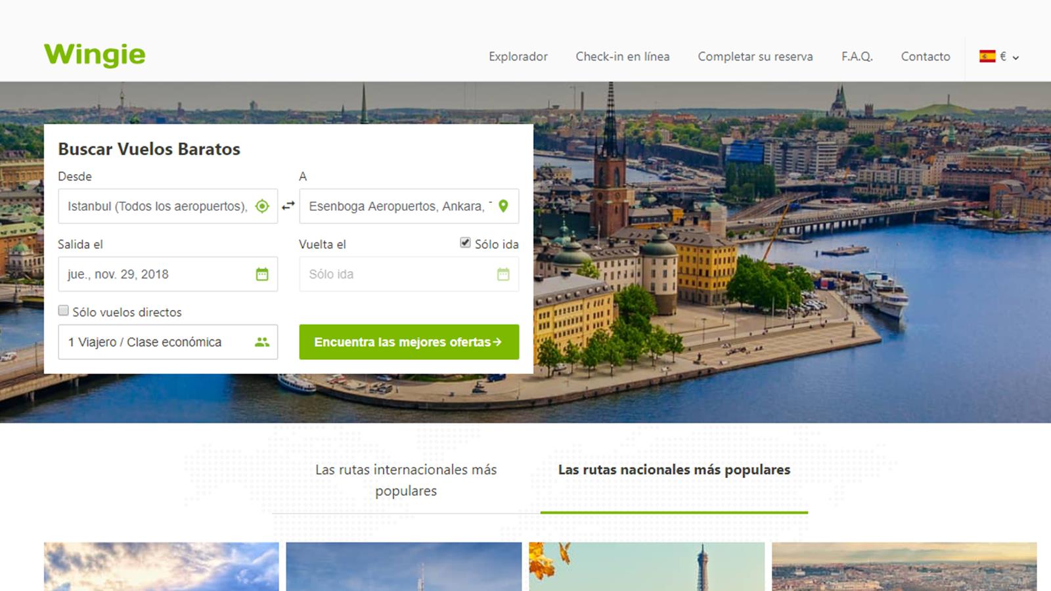The width and height of the screenshot is (1051, 591).
Task: Switch to Las rutas internacionales más populares tab
Action: click(x=406, y=480)
